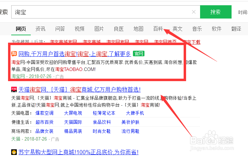248x157 pixels.
Task: Switch to the 视频 tab
Action: [x=79, y=29]
